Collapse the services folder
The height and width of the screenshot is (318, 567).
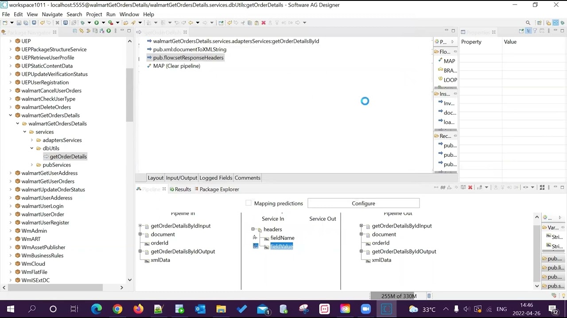(25, 132)
